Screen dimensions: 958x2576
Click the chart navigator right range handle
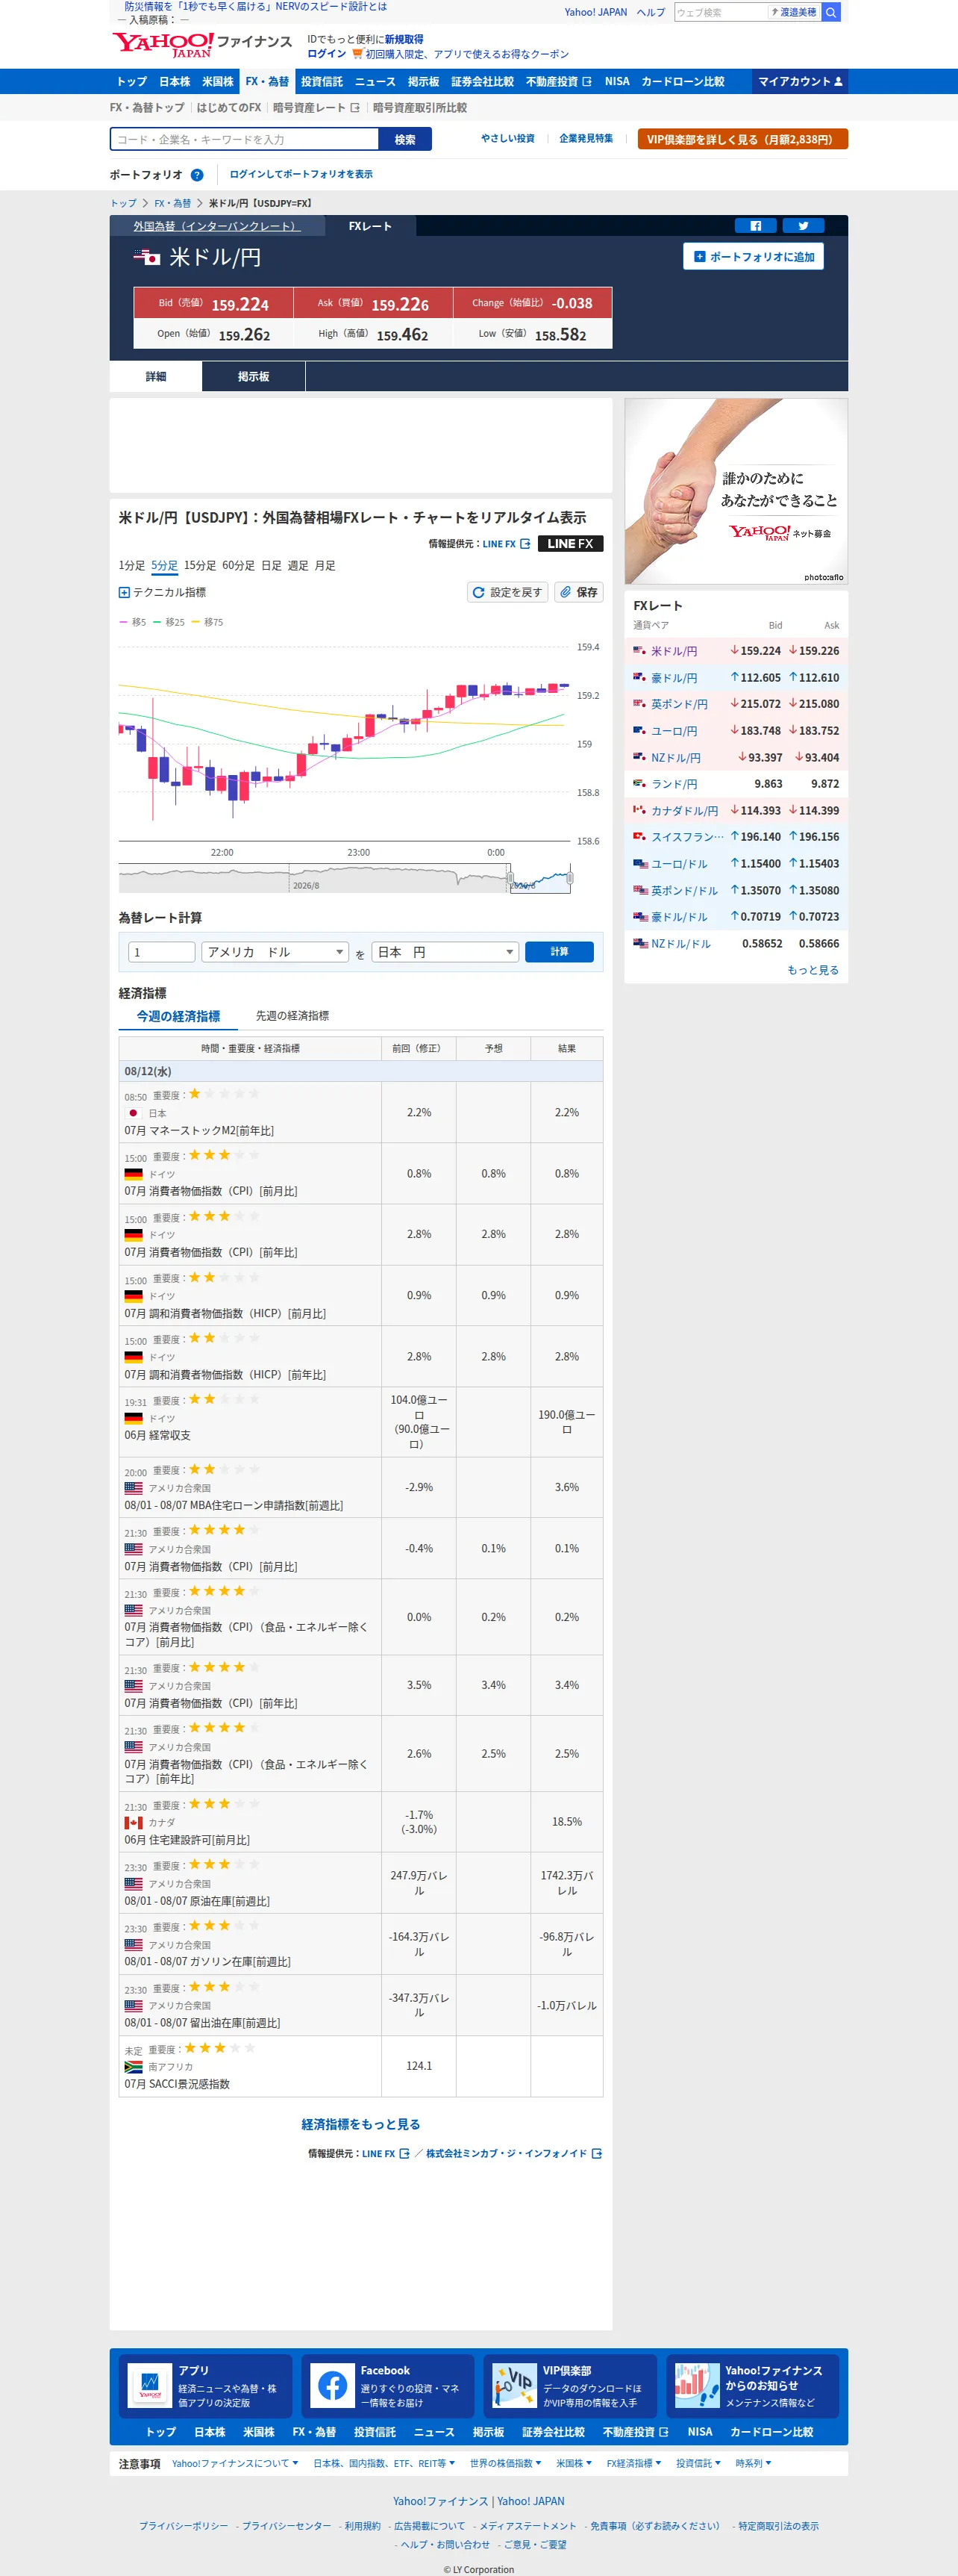click(569, 878)
